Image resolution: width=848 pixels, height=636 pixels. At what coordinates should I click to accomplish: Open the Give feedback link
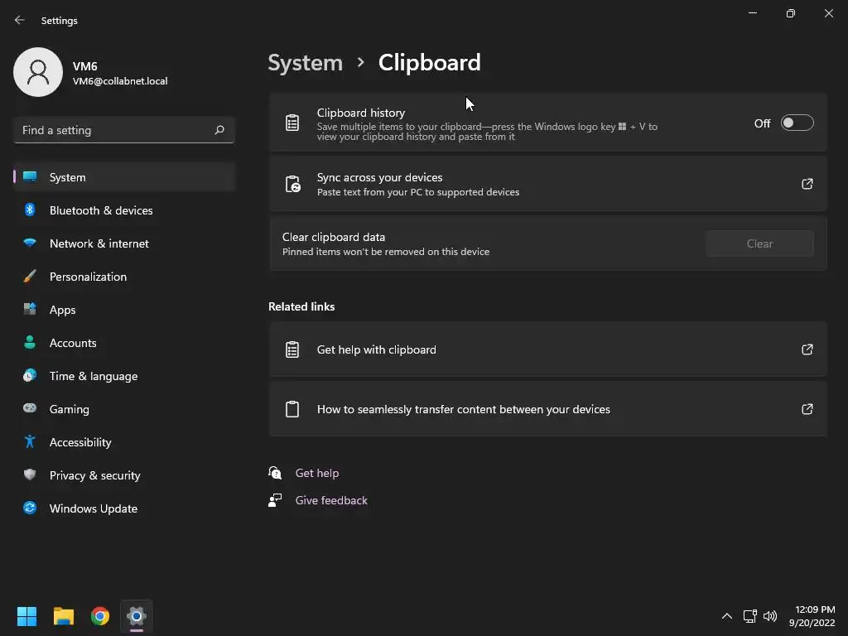[x=331, y=500]
